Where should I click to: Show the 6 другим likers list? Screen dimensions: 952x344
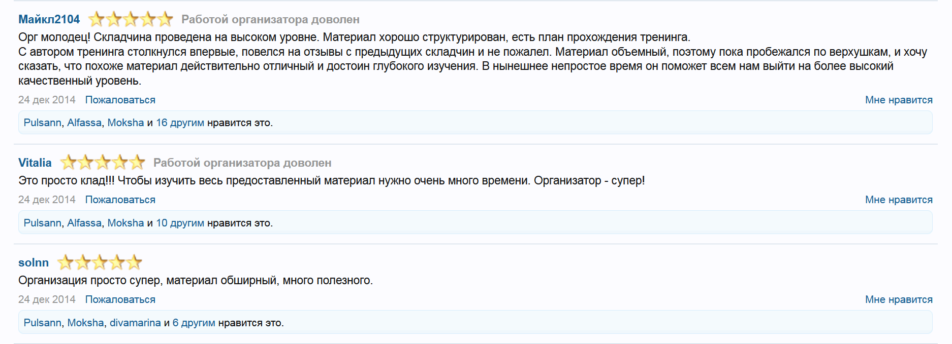[194, 323]
